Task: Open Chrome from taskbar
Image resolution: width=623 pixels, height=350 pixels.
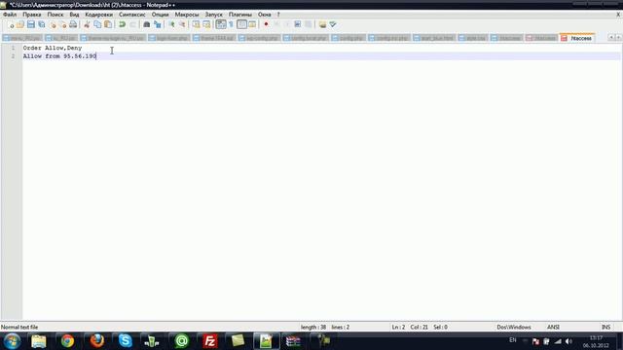Action: [x=67, y=341]
